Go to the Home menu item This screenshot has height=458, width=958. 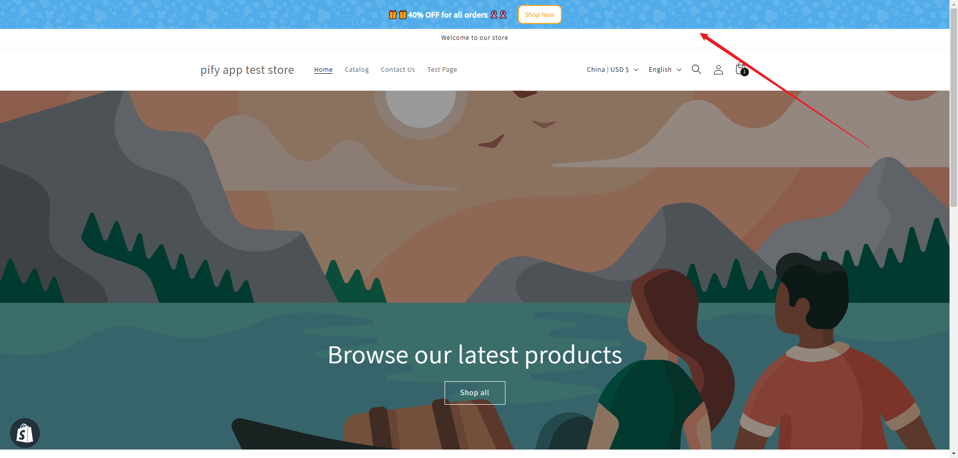pos(323,70)
